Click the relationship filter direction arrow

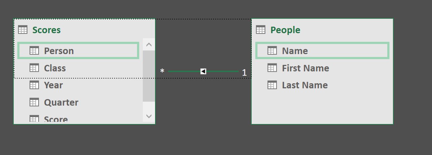click(203, 72)
